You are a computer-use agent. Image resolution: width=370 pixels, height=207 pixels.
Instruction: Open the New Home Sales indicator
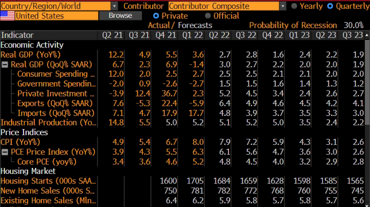pos(48,191)
